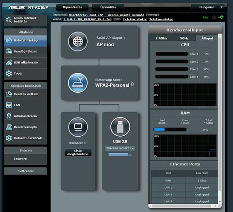Open the JMicron Generic USB device dropdown
Image resolution: width=233 pixels, height=212 pixels.
point(120,148)
